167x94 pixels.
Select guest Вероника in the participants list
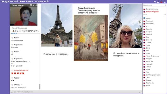pos(149,40)
